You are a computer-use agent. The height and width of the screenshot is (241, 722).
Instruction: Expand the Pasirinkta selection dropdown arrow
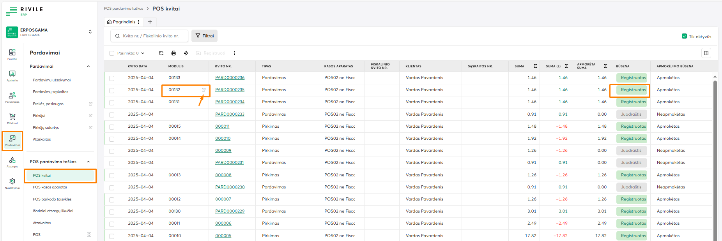coord(143,53)
